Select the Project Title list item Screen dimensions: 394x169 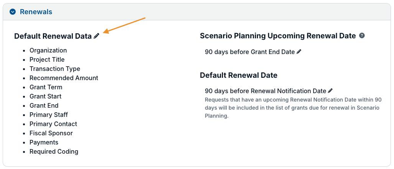pyautogui.click(x=47, y=59)
